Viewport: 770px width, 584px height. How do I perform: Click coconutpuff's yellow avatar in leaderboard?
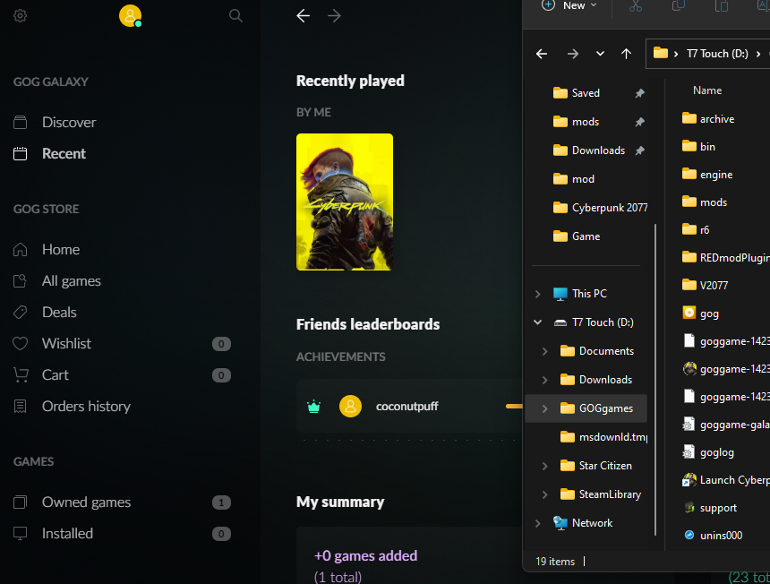[351, 407]
